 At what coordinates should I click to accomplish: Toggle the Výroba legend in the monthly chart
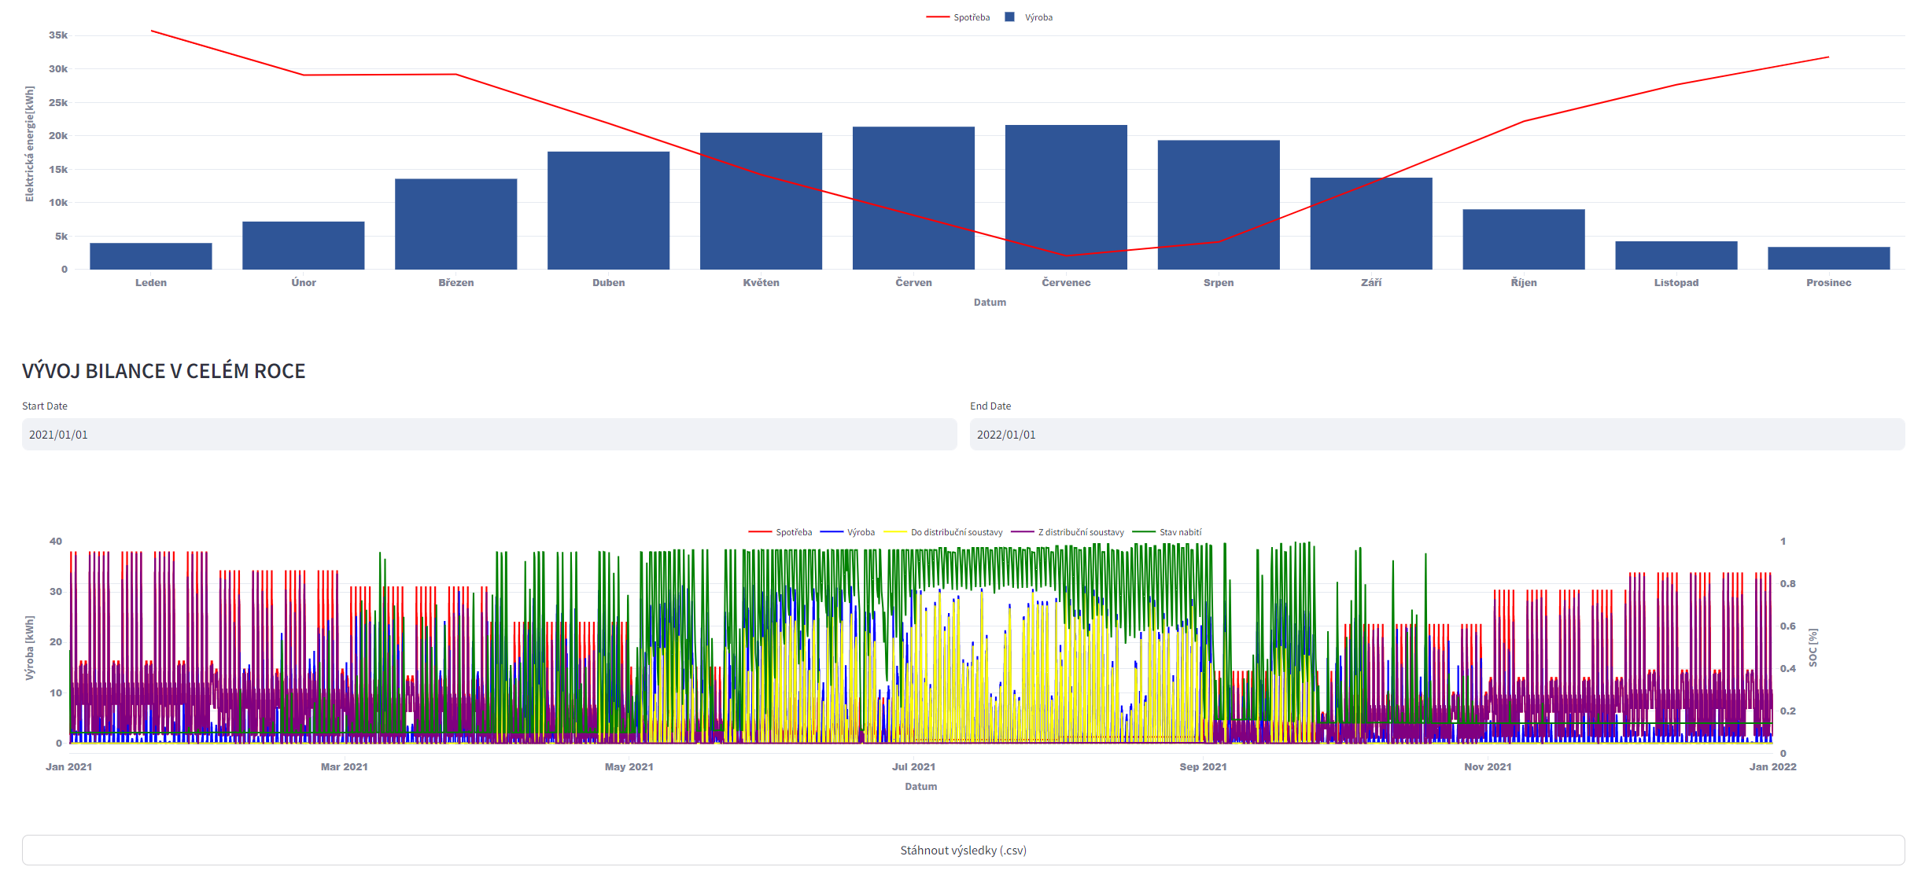click(1029, 17)
